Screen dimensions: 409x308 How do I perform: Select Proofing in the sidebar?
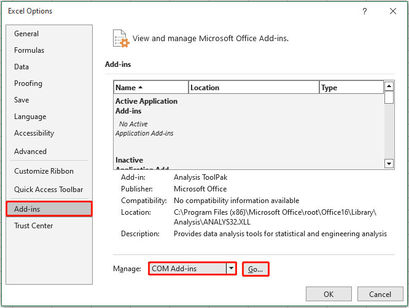pyautogui.click(x=28, y=83)
